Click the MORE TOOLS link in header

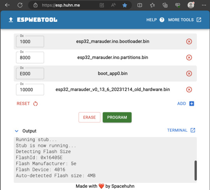pyautogui.click(x=181, y=20)
